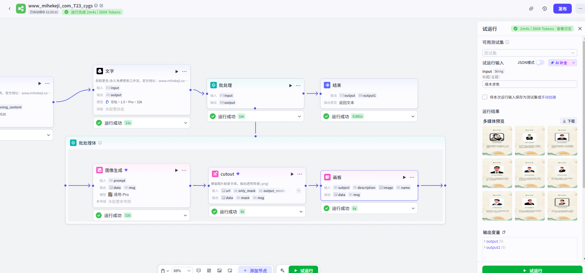The image size is (585, 273).
Task: Check the save run input as test set box
Action: tap(485, 97)
